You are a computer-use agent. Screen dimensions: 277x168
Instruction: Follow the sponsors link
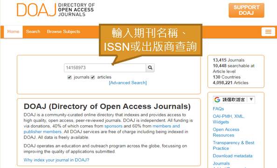point(113,126)
